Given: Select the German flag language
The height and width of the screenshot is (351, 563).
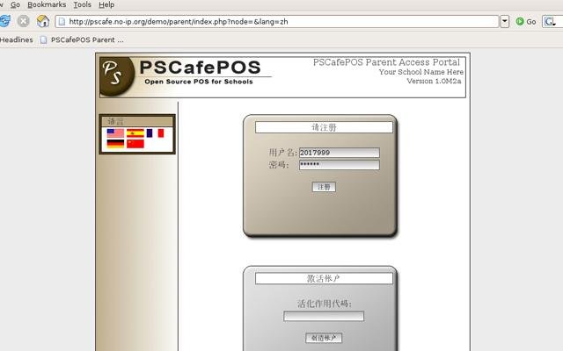Looking at the screenshot, I should (x=115, y=144).
